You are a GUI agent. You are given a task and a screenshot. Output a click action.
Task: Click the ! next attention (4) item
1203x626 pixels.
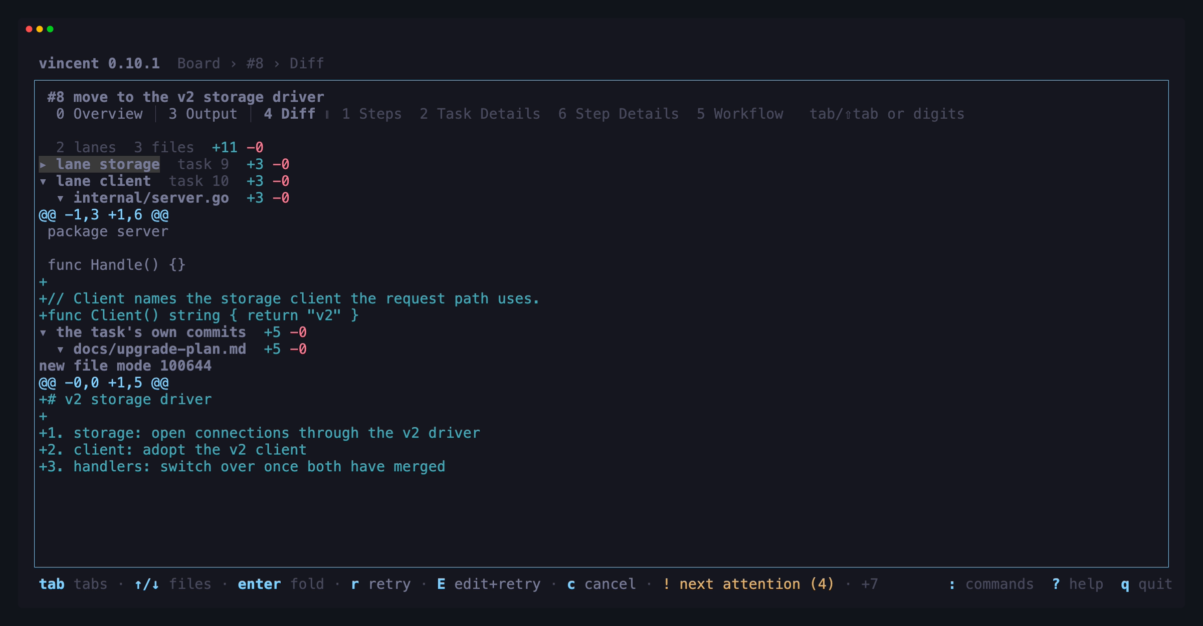[748, 584]
